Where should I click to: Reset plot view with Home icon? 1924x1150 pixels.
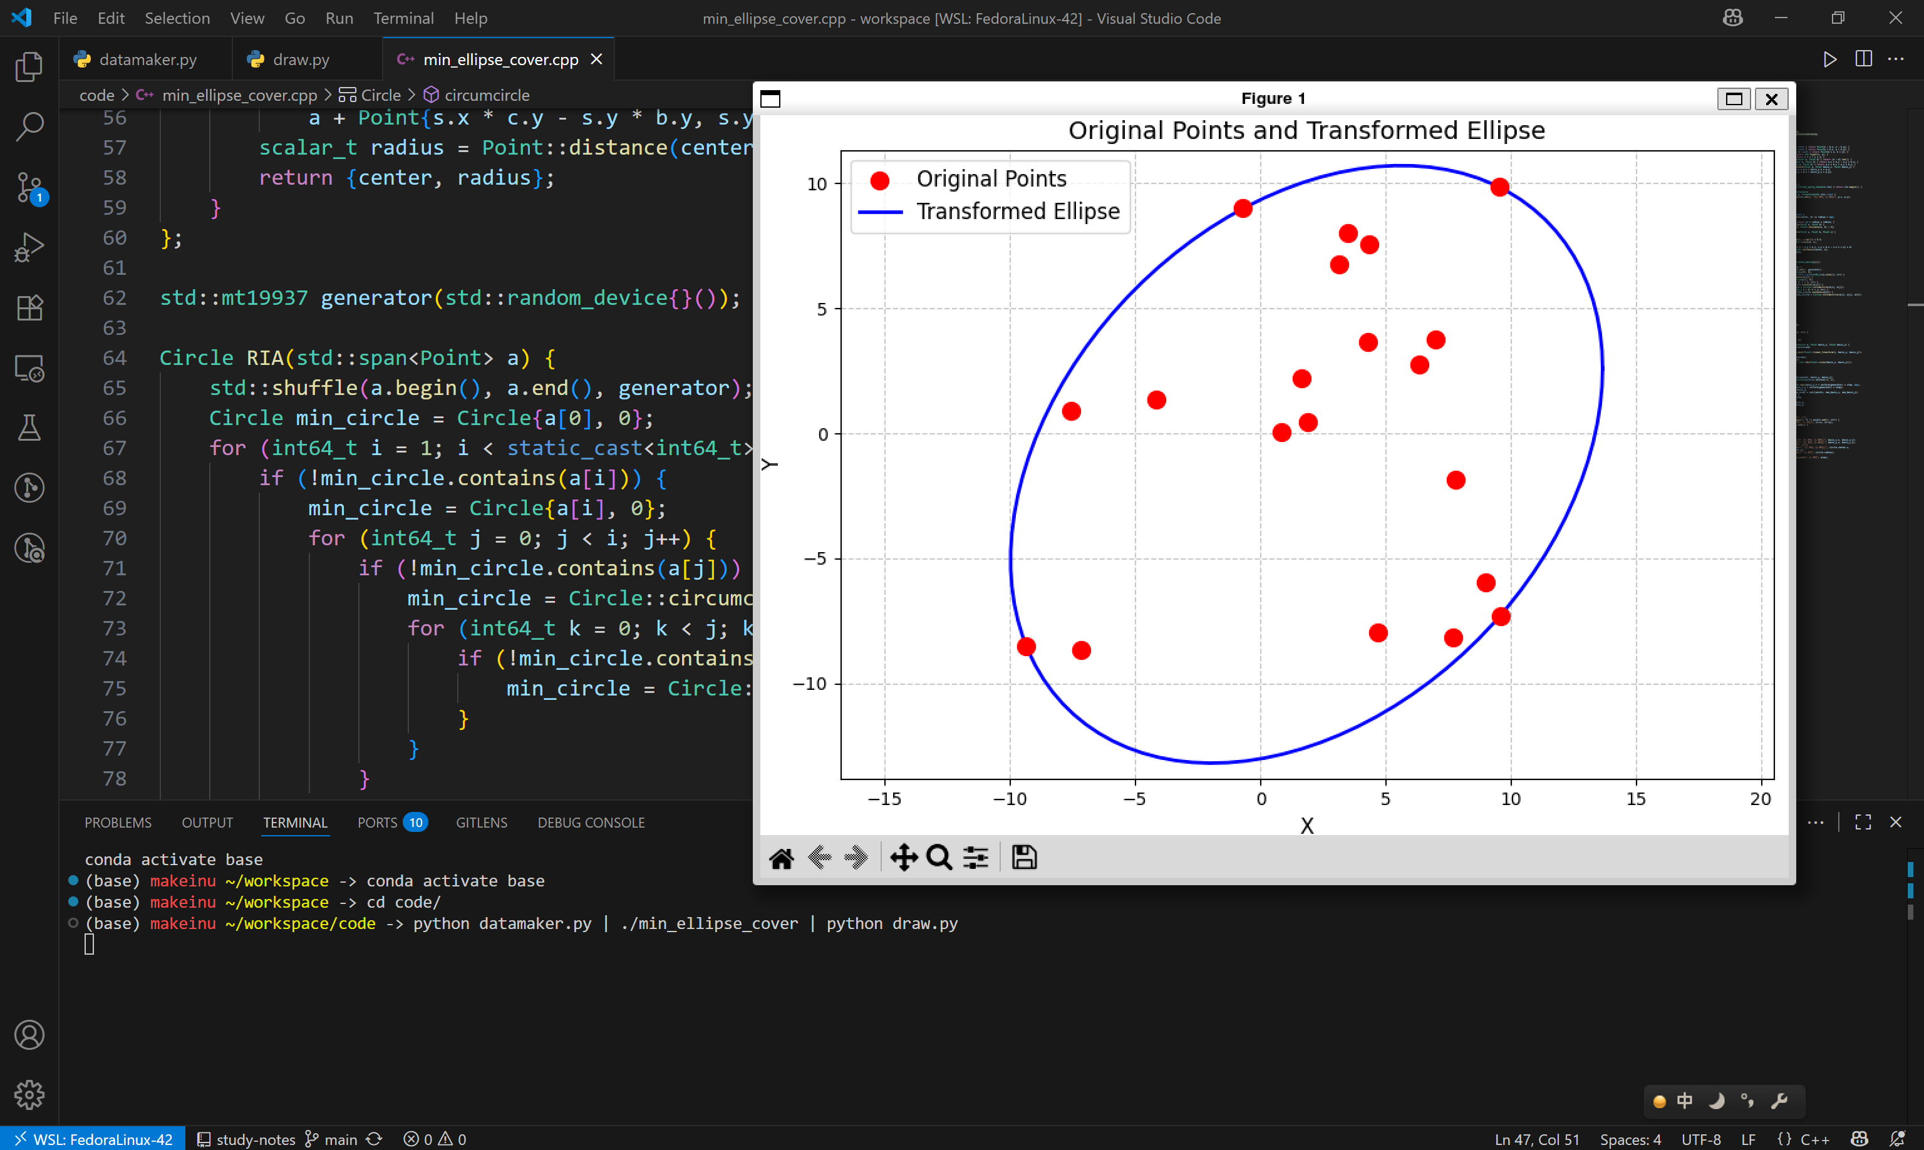(x=780, y=858)
